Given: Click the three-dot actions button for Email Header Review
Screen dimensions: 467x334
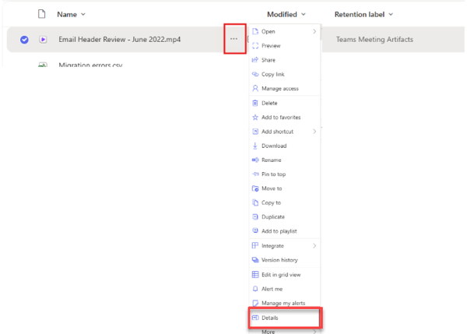Looking at the screenshot, I should (233, 39).
